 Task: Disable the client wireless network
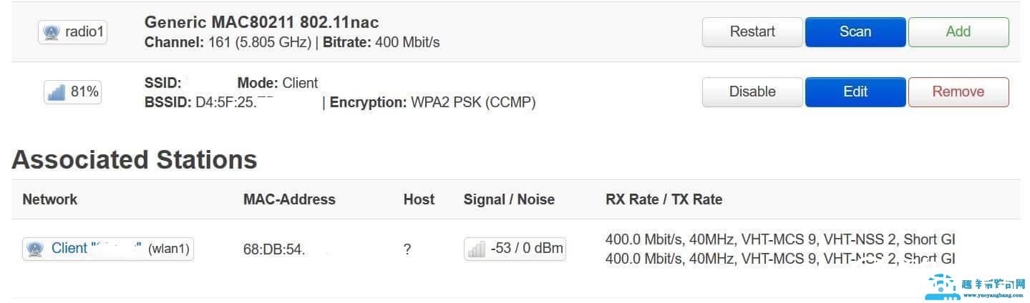click(752, 92)
